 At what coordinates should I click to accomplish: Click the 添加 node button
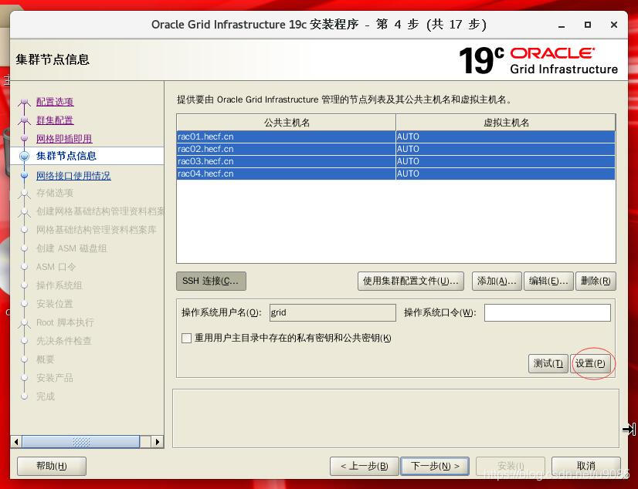(497, 281)
